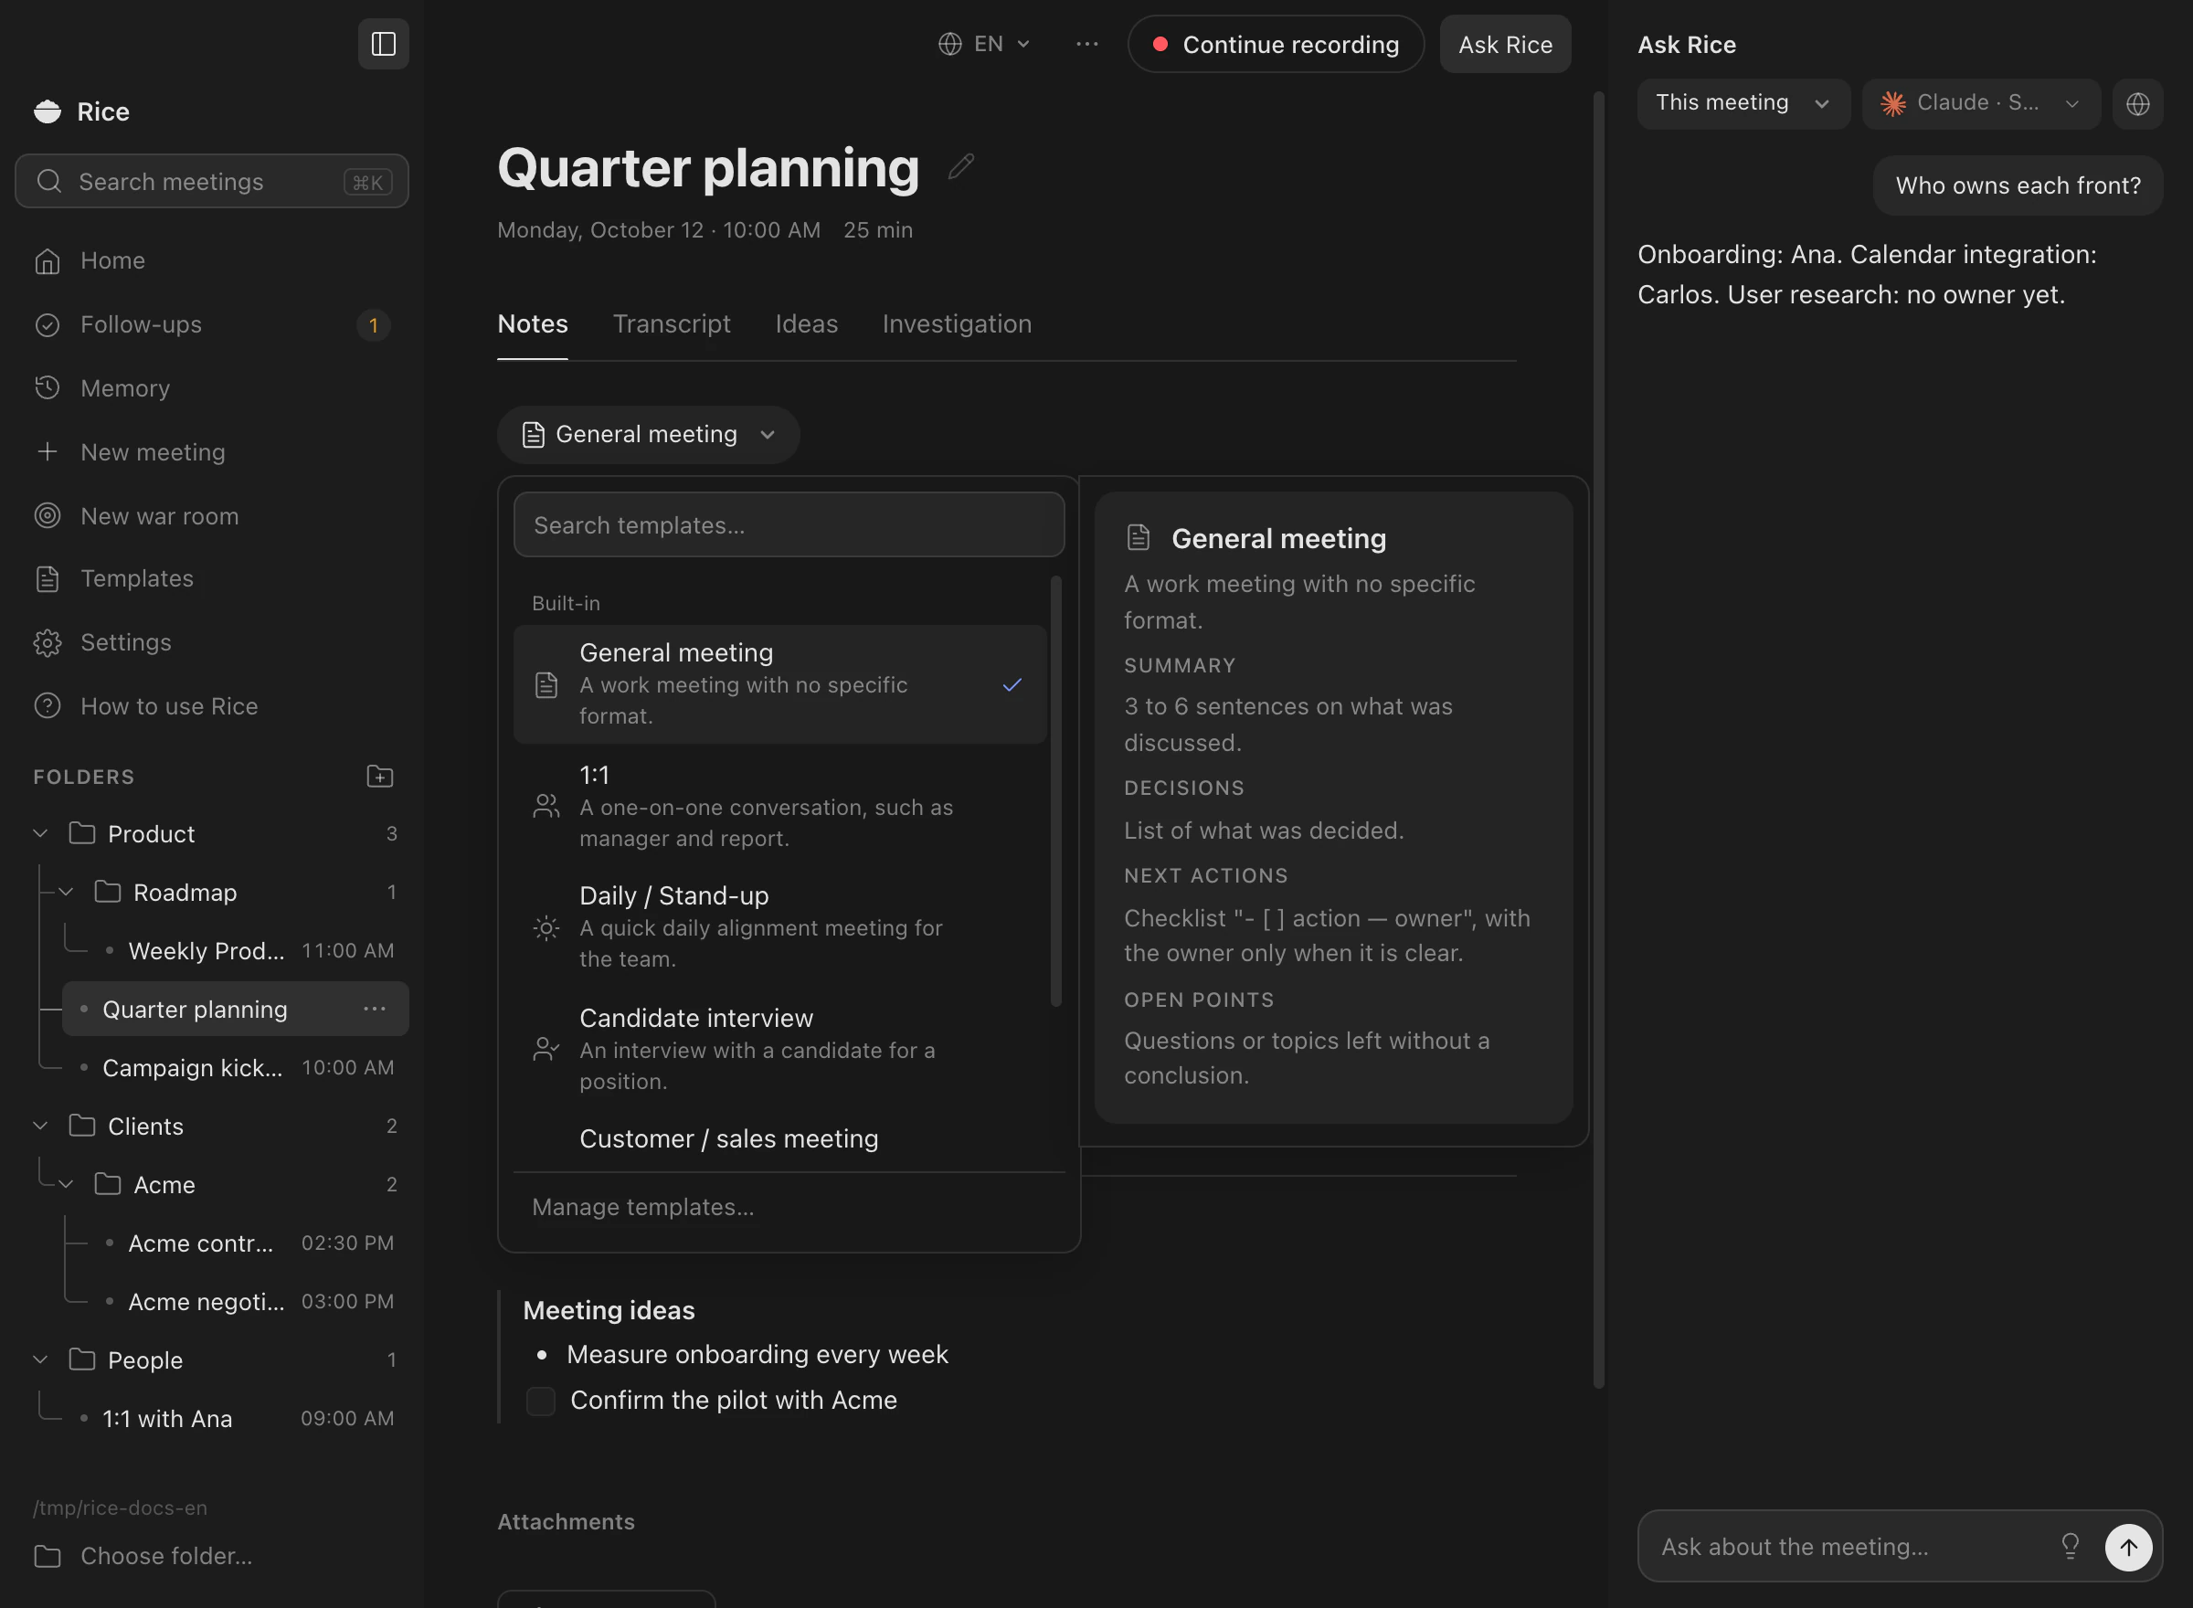Collapse the Acme subfolder

click(x=66, y=1183)
